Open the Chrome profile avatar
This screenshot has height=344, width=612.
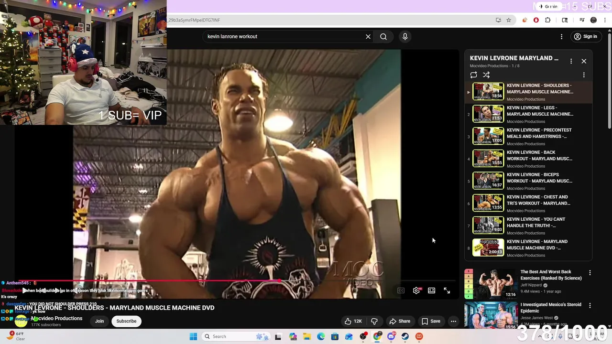[593, 20]
